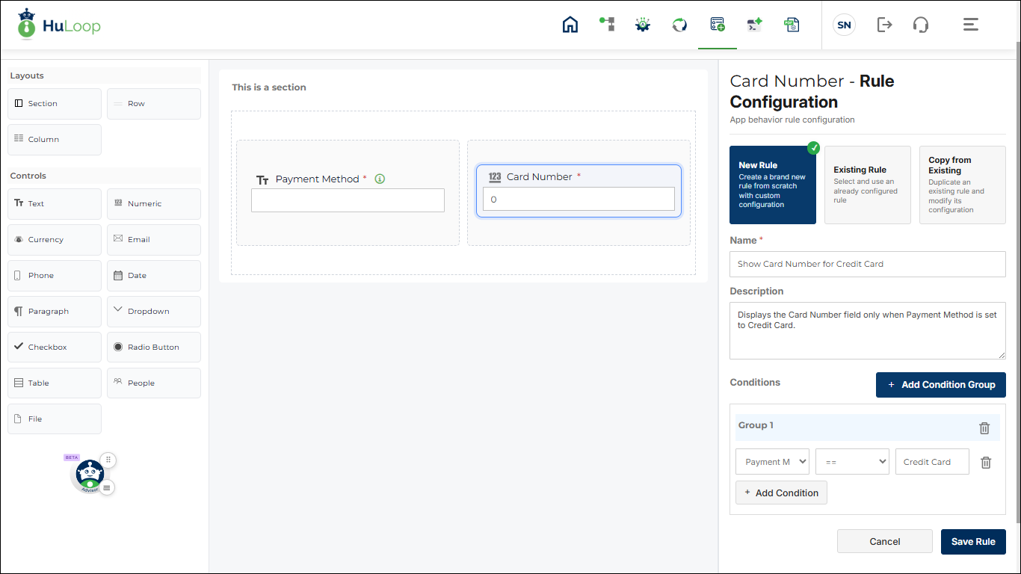Click the info icon beside Payment Method
1021x574 pixels.
pos(380,179)
